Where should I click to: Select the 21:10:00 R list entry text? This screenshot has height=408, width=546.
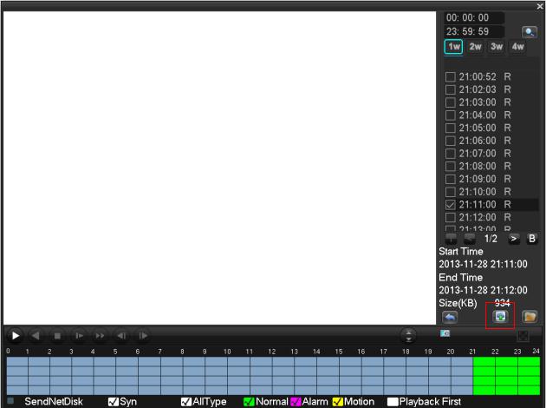point(484,192)
